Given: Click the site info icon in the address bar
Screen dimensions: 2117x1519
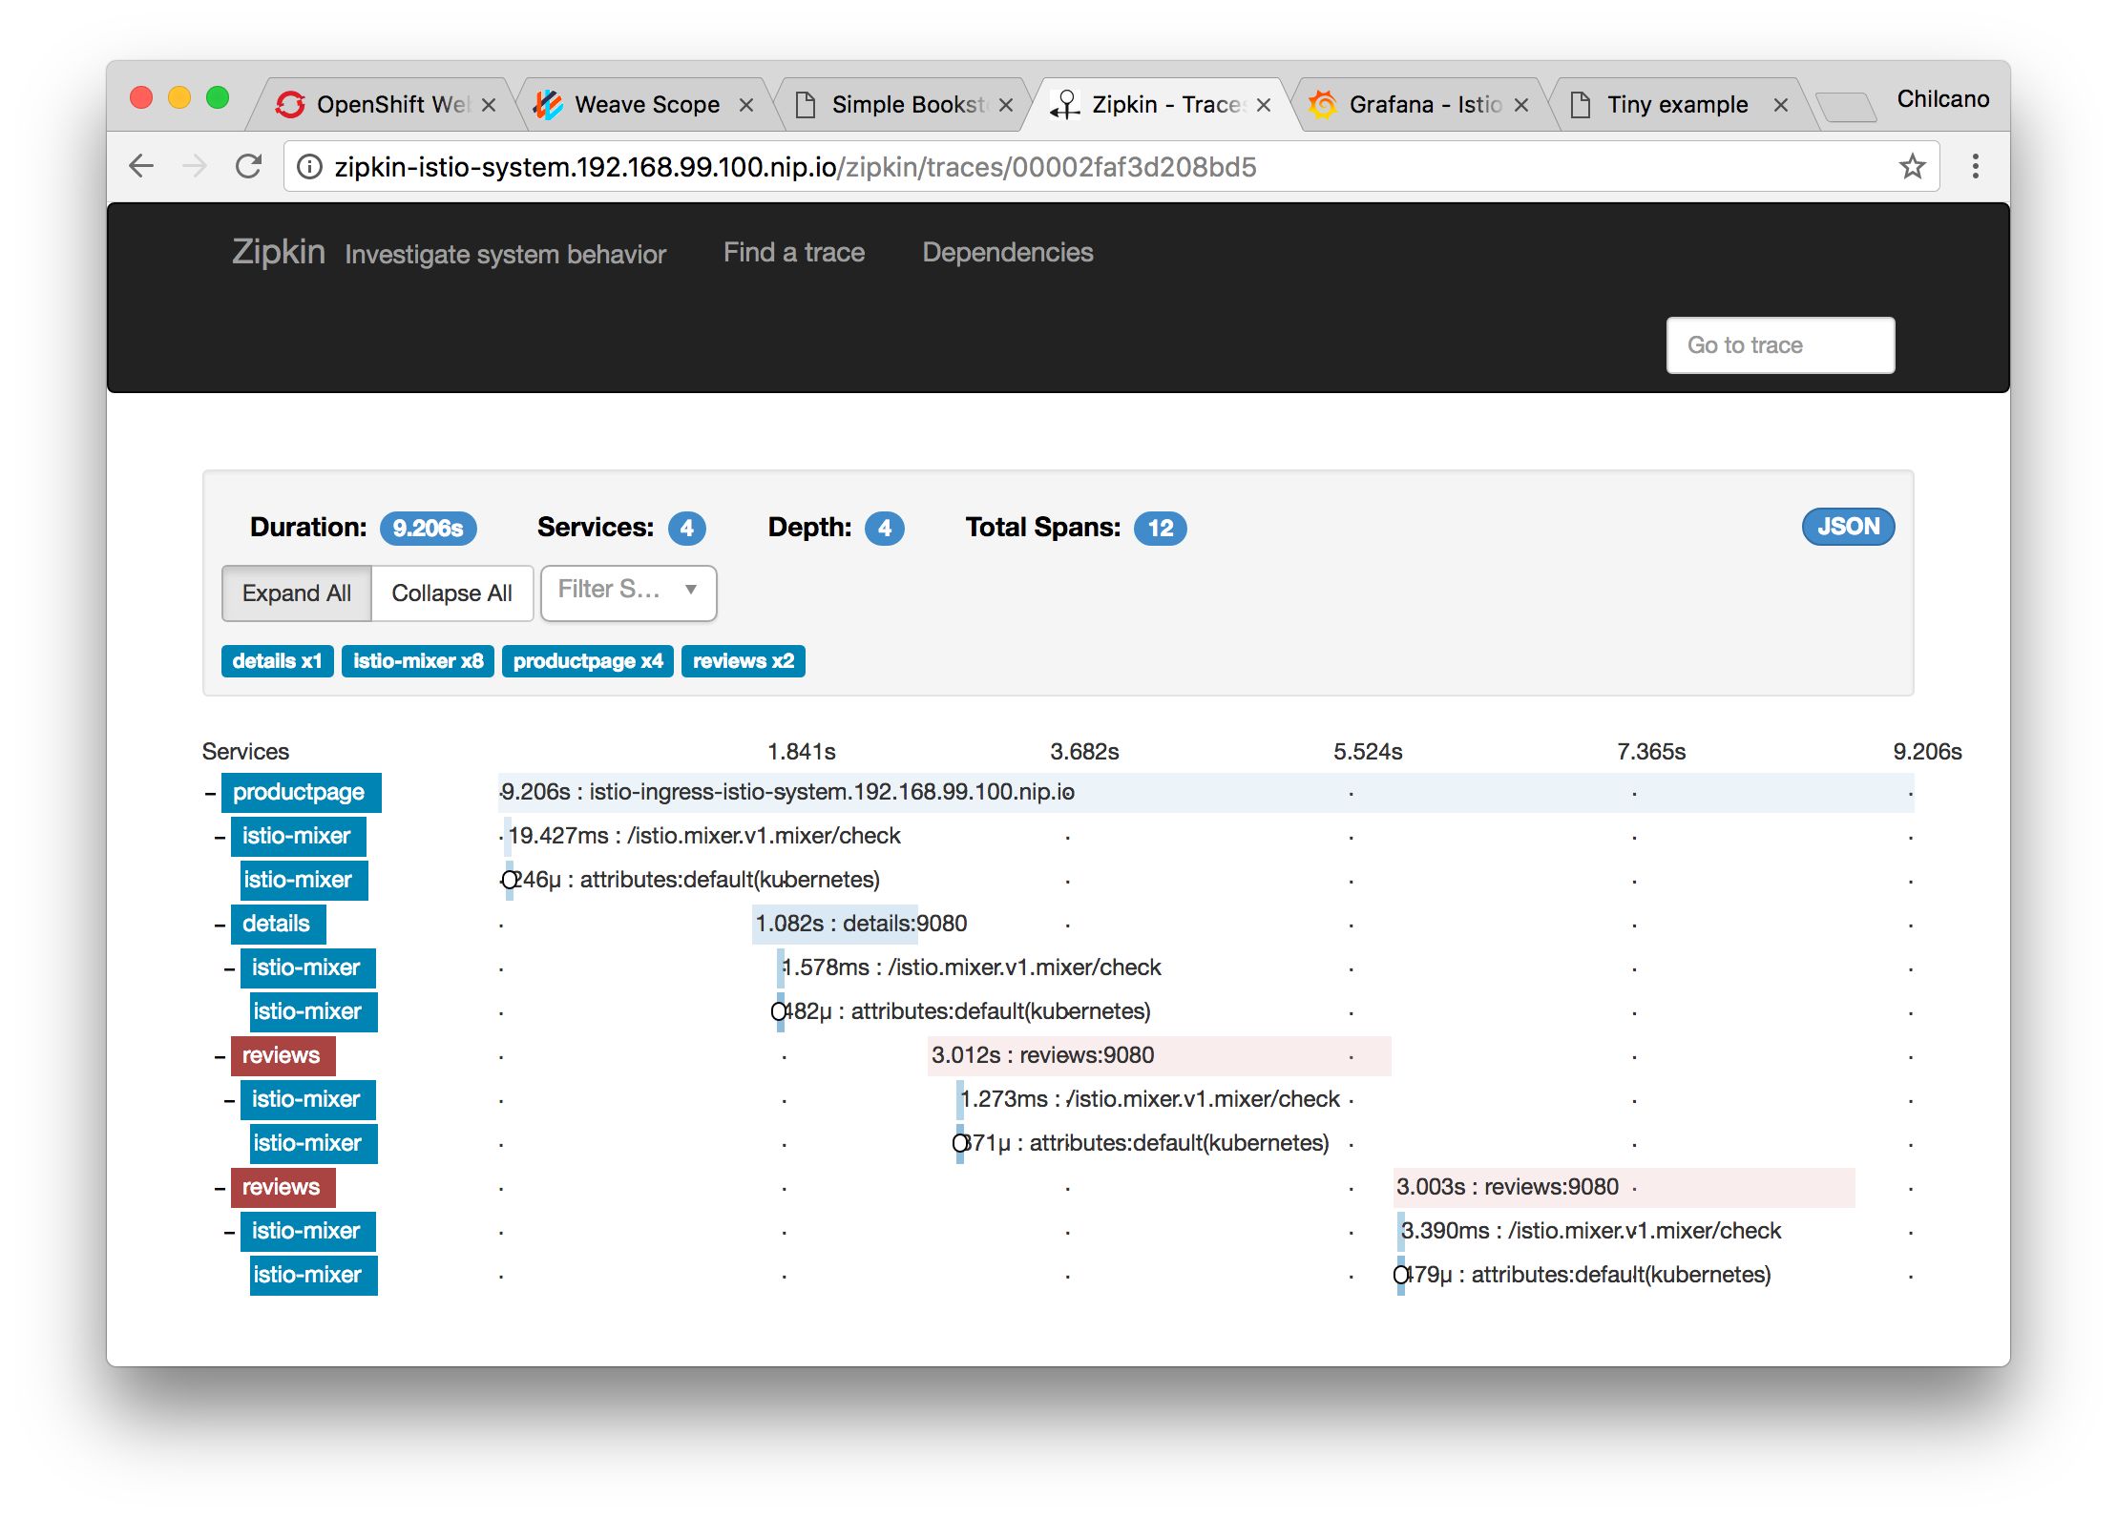Looking at the screenshot, I should click(x=309, y=167).
